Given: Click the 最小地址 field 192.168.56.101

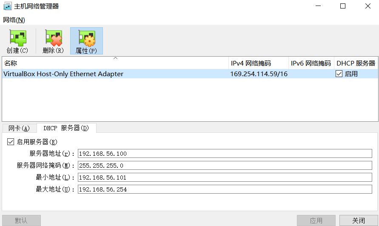Looking at the screenshot, I should (225, 177).
